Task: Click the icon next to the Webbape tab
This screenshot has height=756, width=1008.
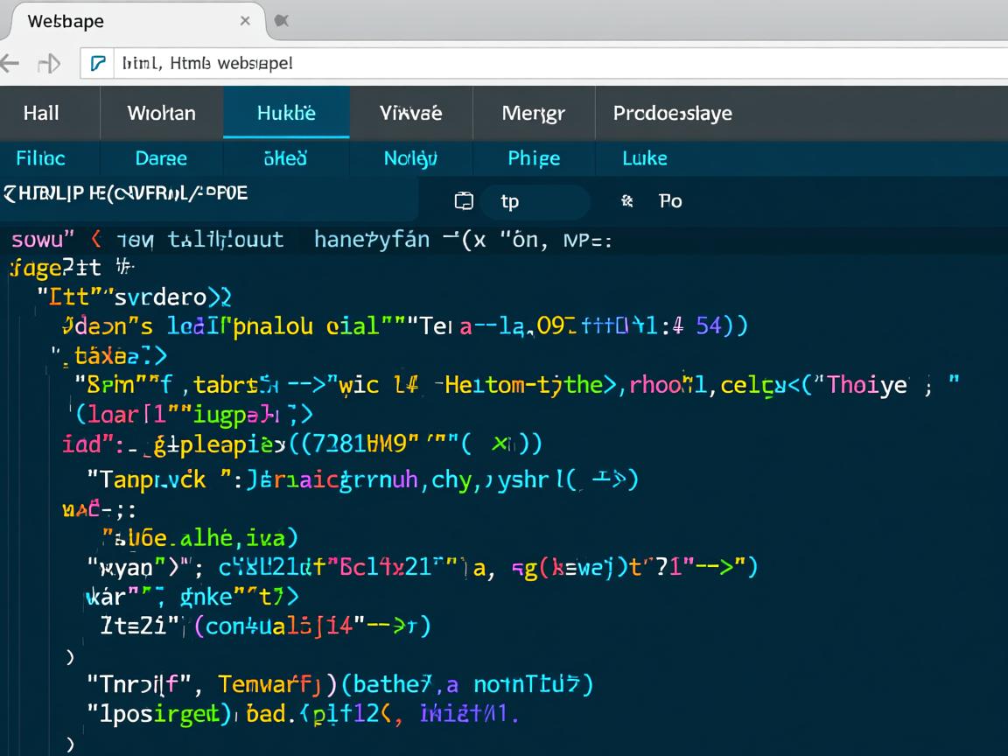Action: pyautogui.click(x=281, y=21)
